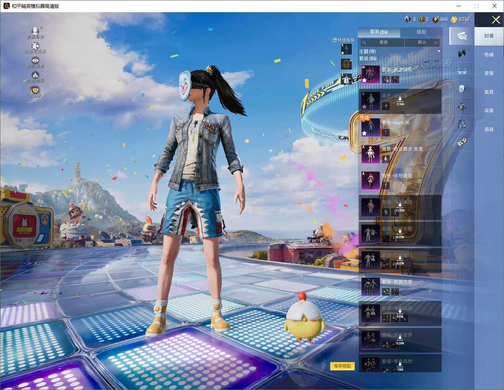Open the 更换形象 change-appearance icon

(x=35, y=31)
